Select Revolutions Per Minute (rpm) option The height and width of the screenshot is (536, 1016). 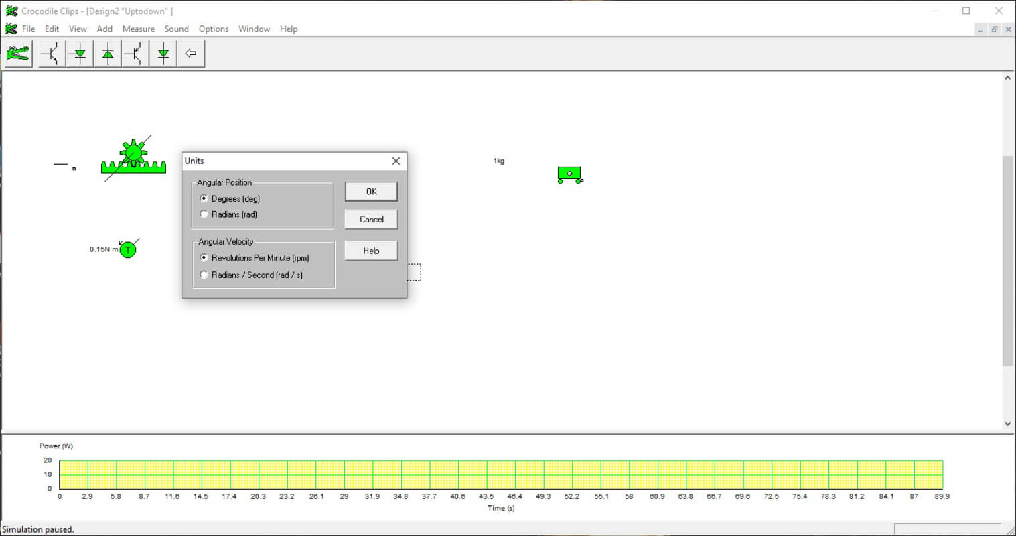coord(204,258)
